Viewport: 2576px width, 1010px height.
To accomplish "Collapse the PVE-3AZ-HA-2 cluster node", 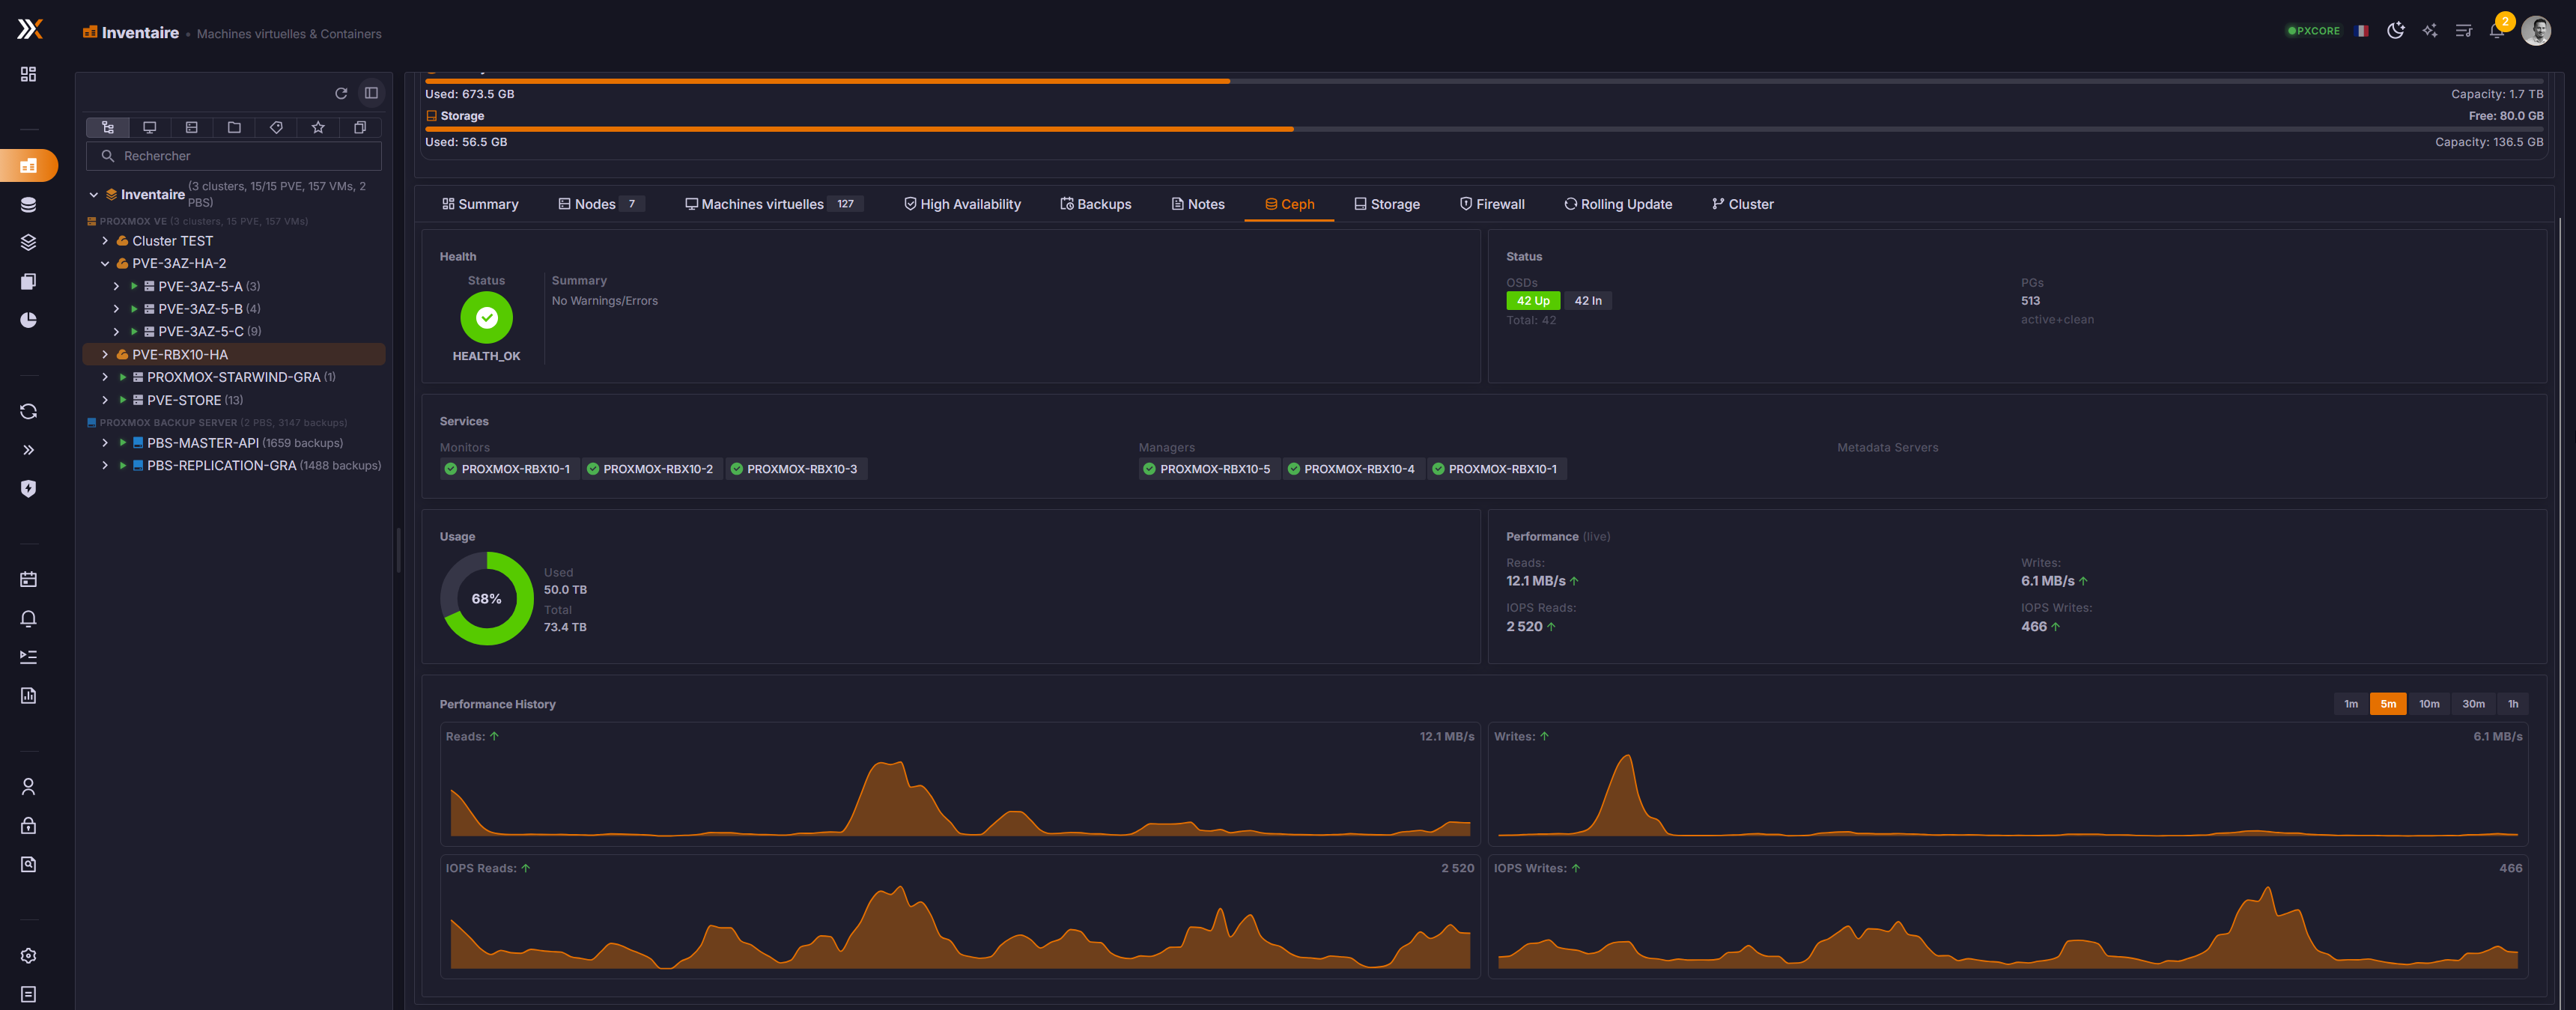I will (105, 264).
